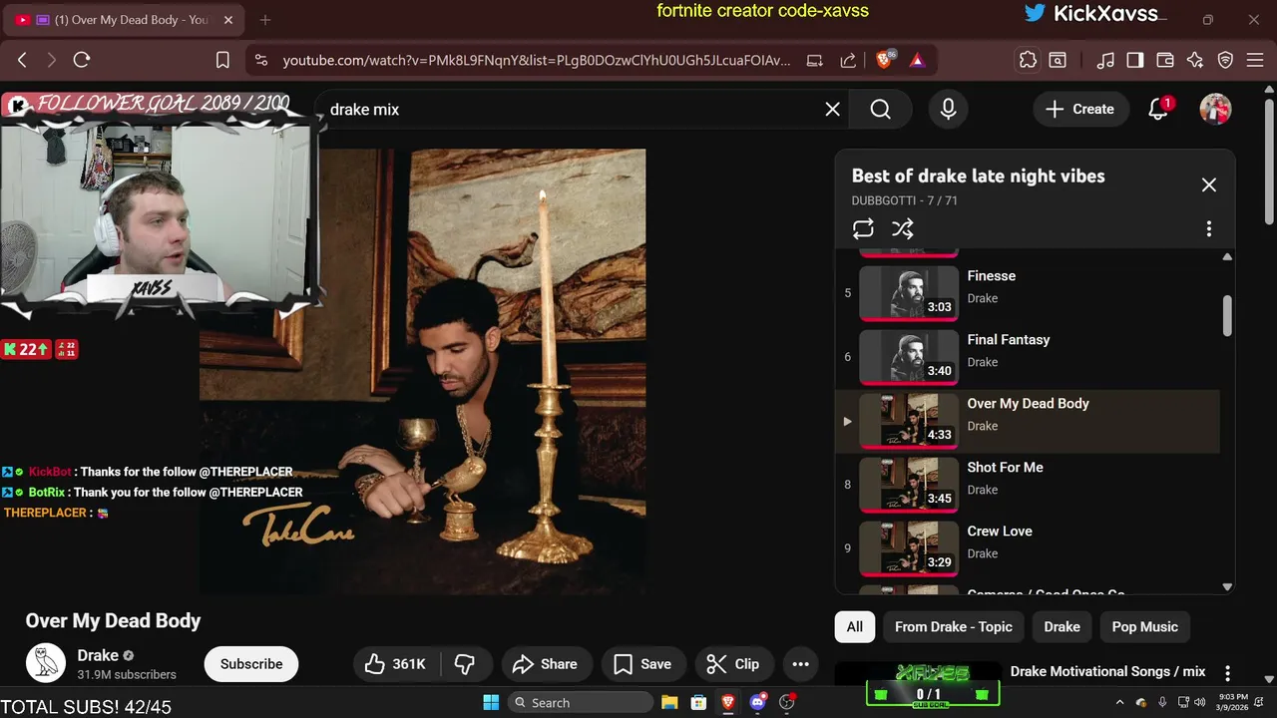This screenshot has width=1277, height=718.
Task: Like the video (361K thumbs up)
Action: pos(396,664)
